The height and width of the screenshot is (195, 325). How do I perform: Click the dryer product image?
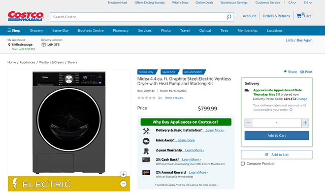coord(69,123)
